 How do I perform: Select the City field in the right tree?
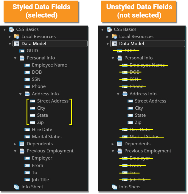tap(139, 108)
